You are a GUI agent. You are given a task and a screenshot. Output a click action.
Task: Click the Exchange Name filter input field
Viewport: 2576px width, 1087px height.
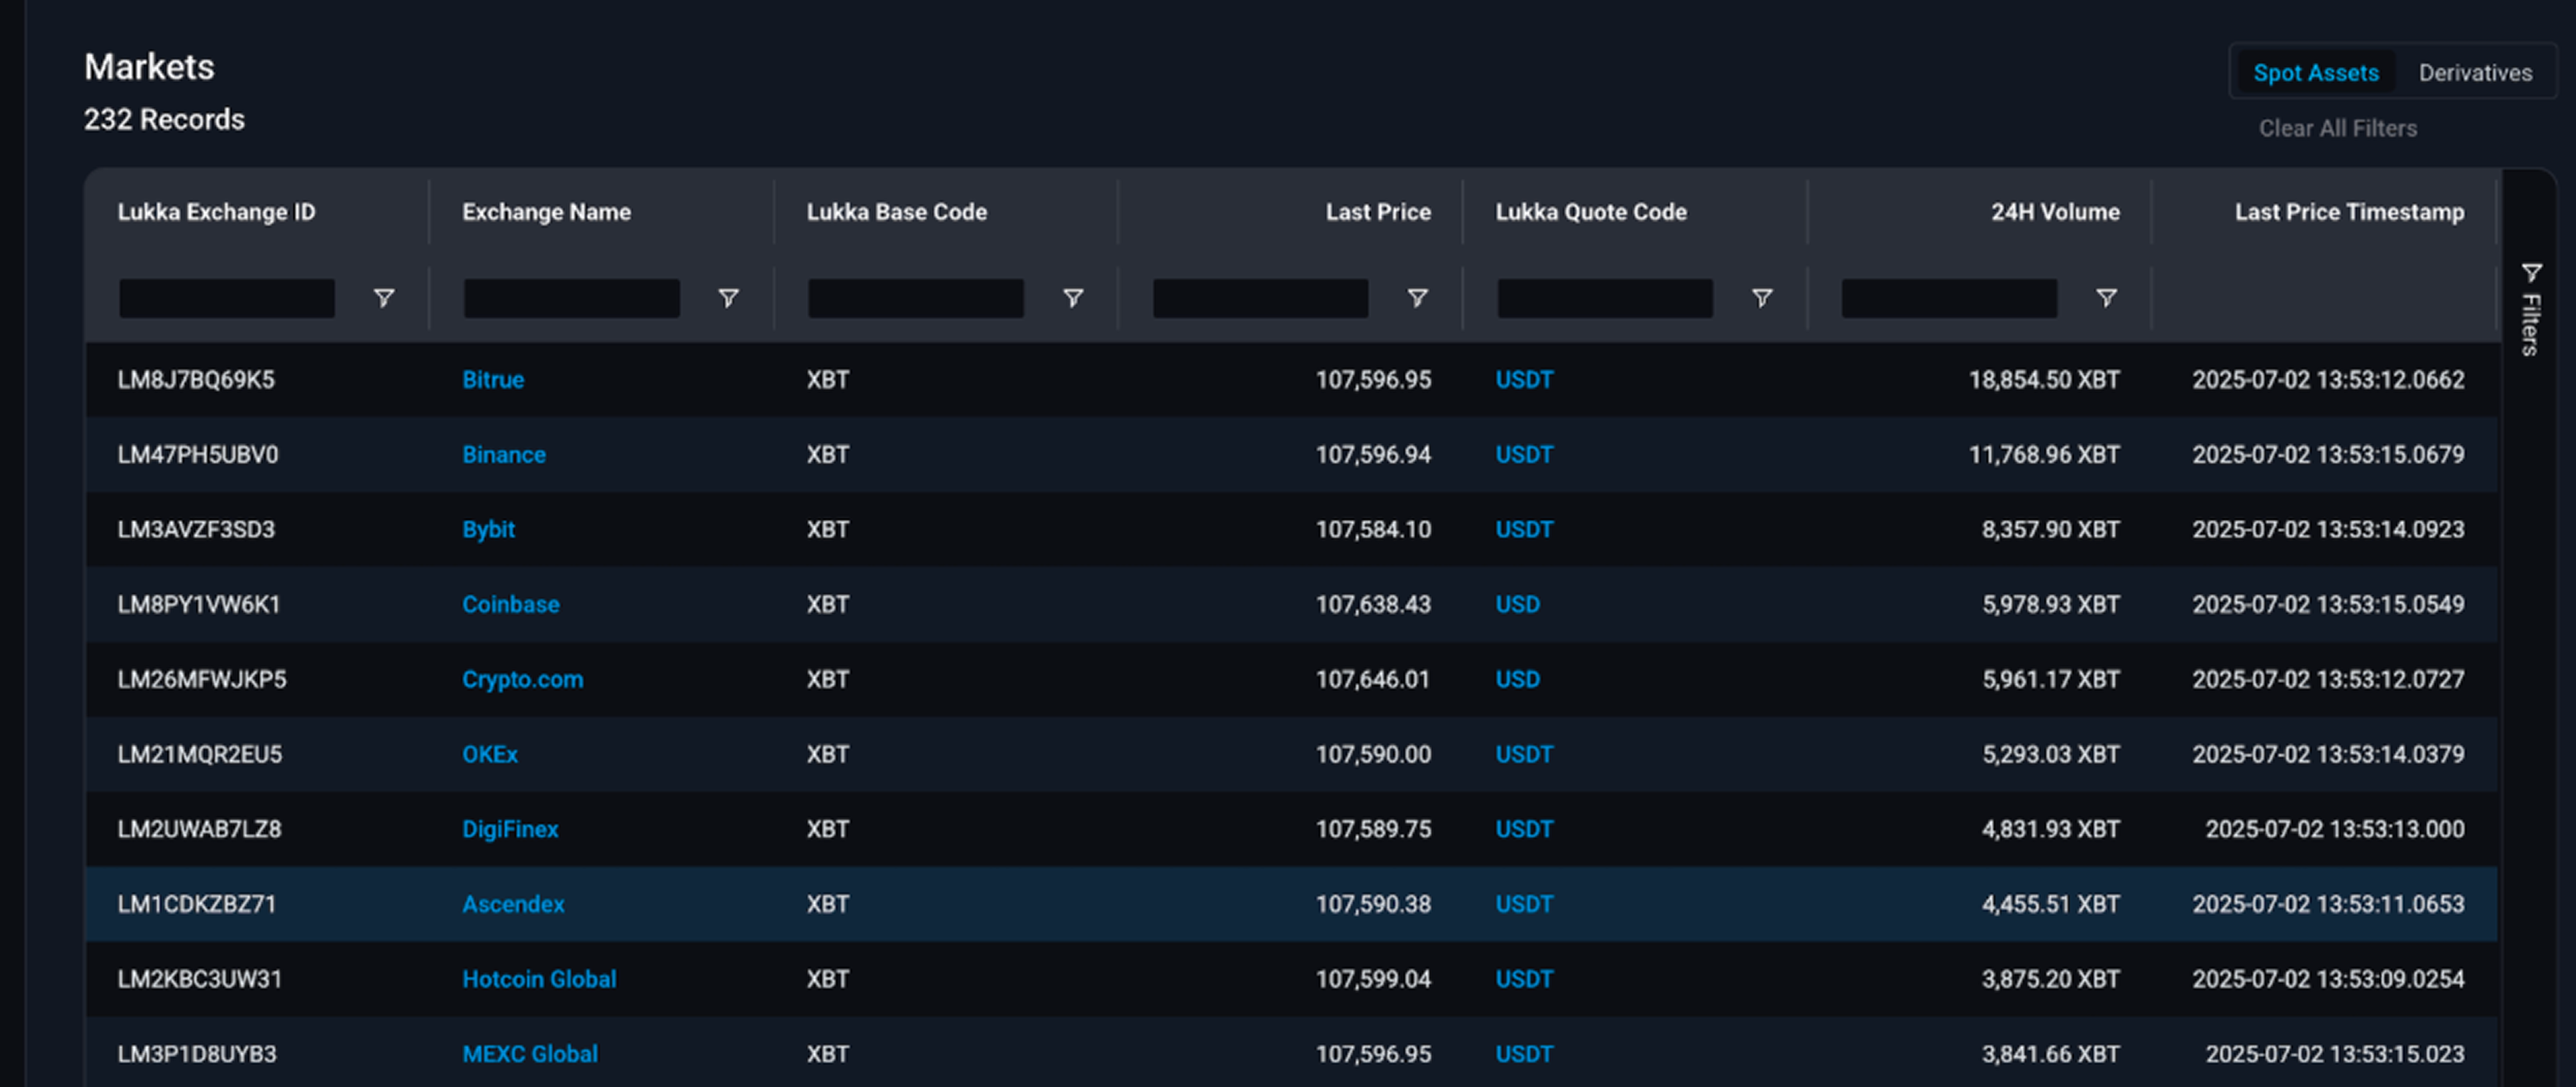572,298
